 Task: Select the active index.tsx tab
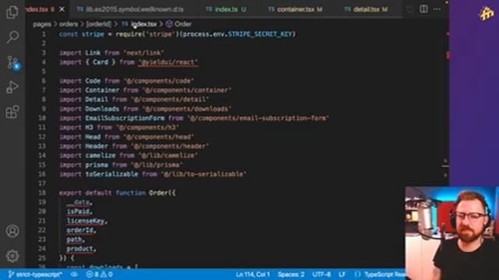tap(40, 9)
